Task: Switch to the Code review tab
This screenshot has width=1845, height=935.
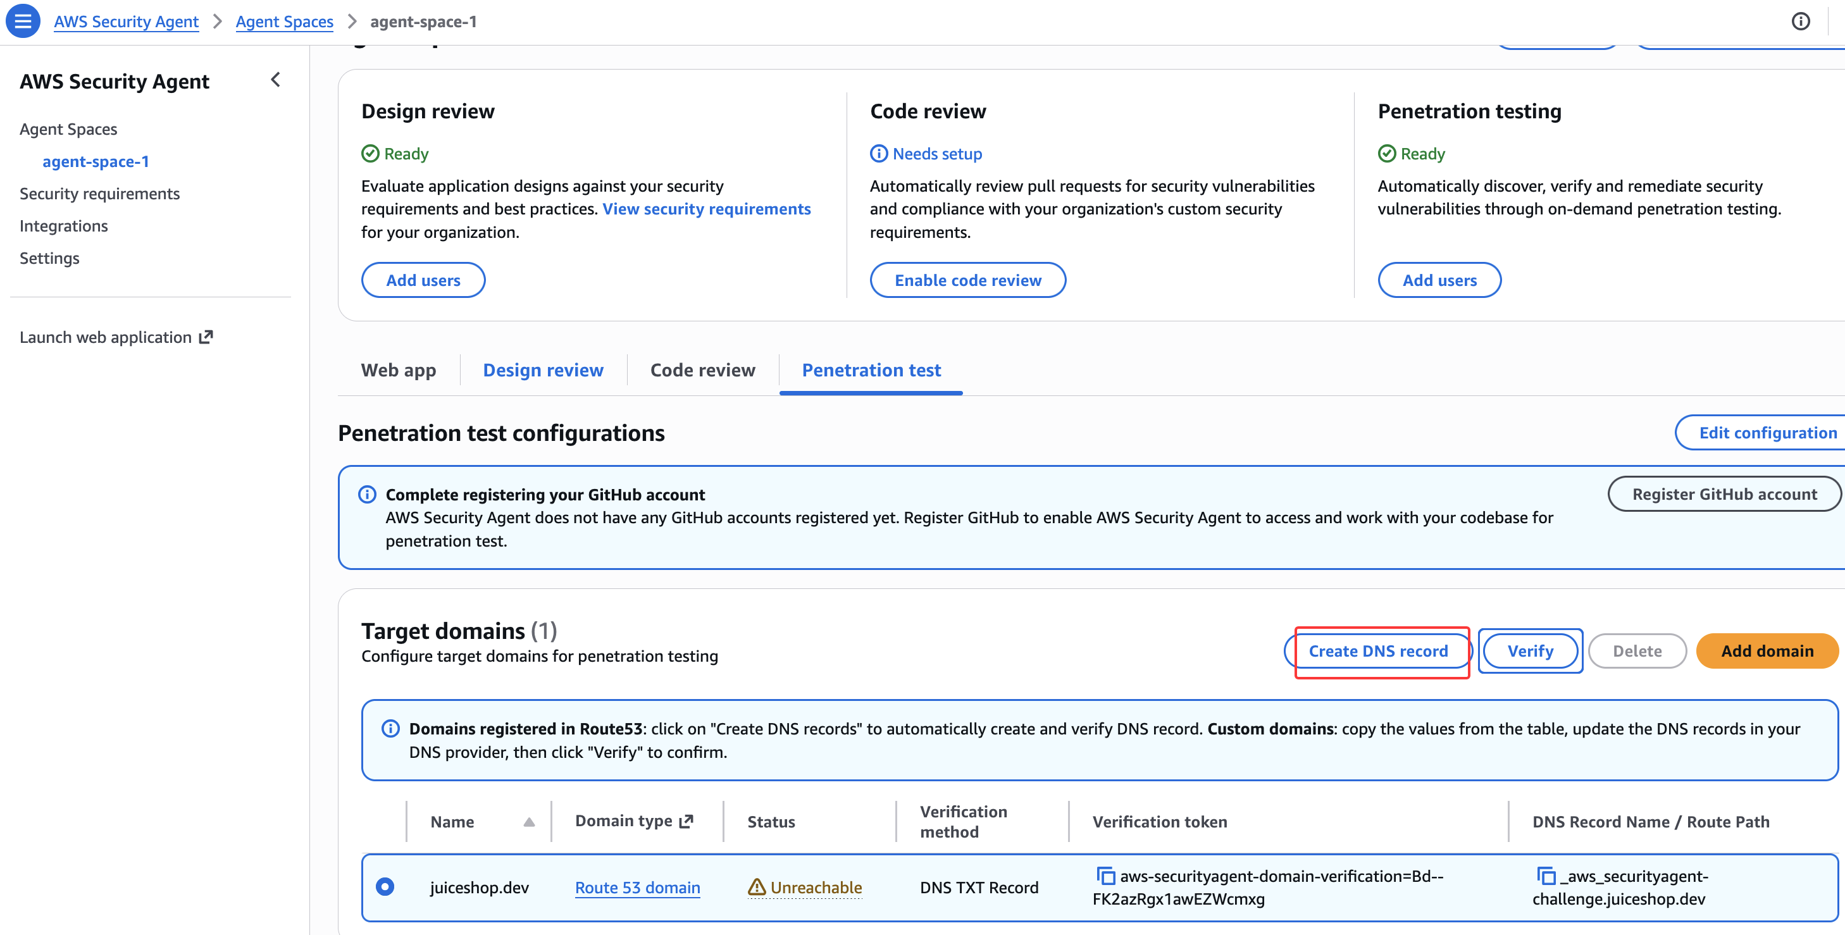Action: (x=702, y=370)
